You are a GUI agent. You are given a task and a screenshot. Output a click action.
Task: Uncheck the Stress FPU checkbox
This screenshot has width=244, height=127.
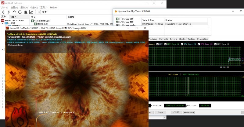click(120, 22)
